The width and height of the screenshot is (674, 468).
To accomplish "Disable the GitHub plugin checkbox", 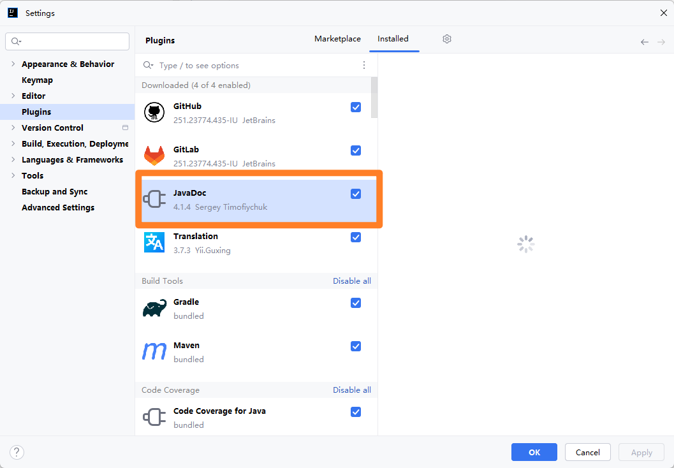I will tap(355, 107).
